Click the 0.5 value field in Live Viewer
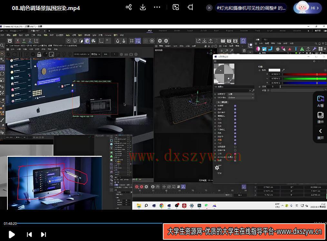This screenshot has width=327, height=241. [105, 54]
